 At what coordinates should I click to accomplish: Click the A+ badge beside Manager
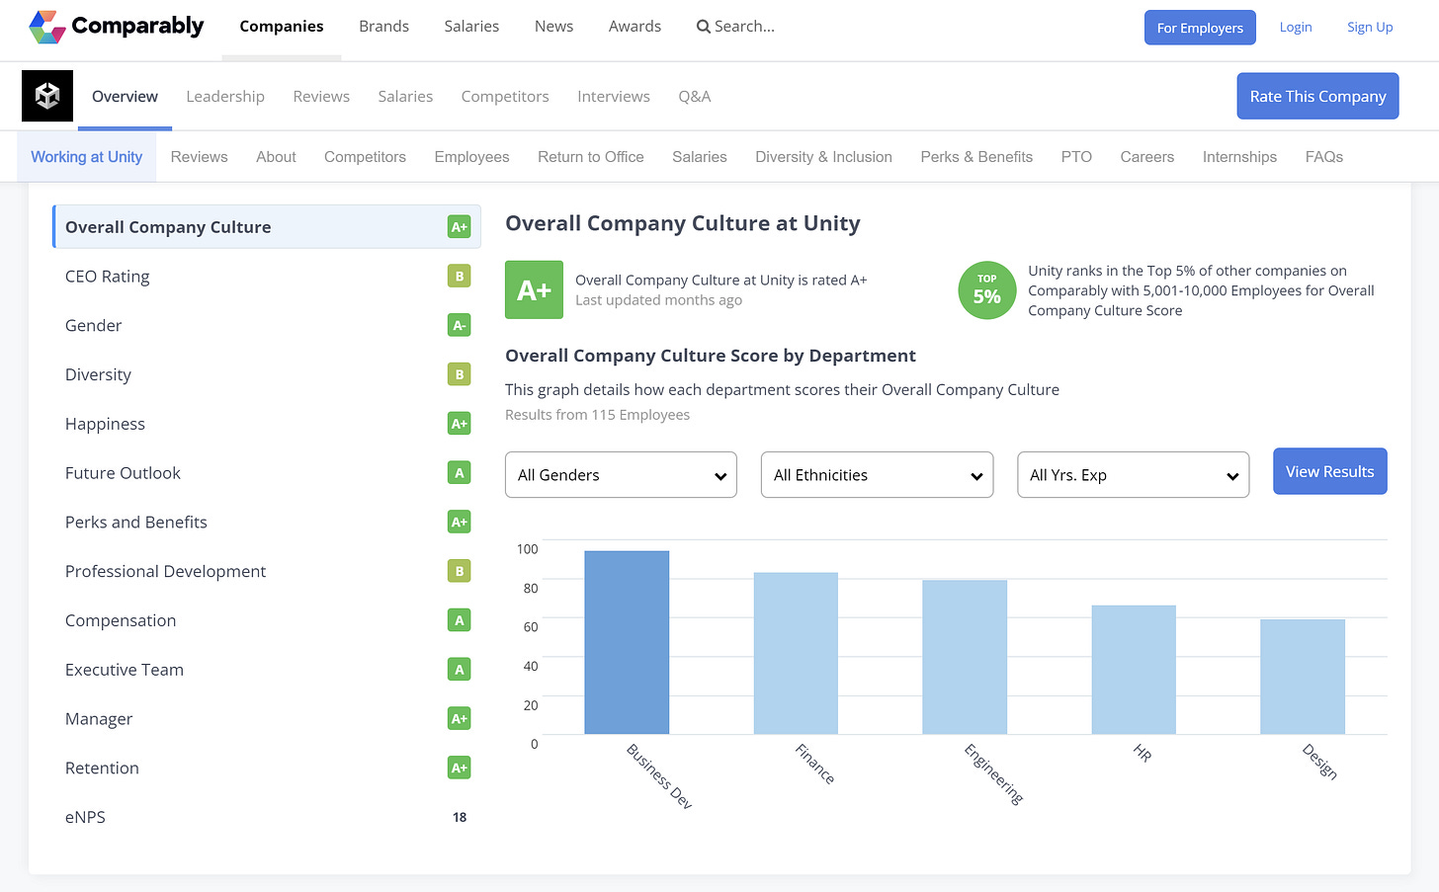coord(459,718)
